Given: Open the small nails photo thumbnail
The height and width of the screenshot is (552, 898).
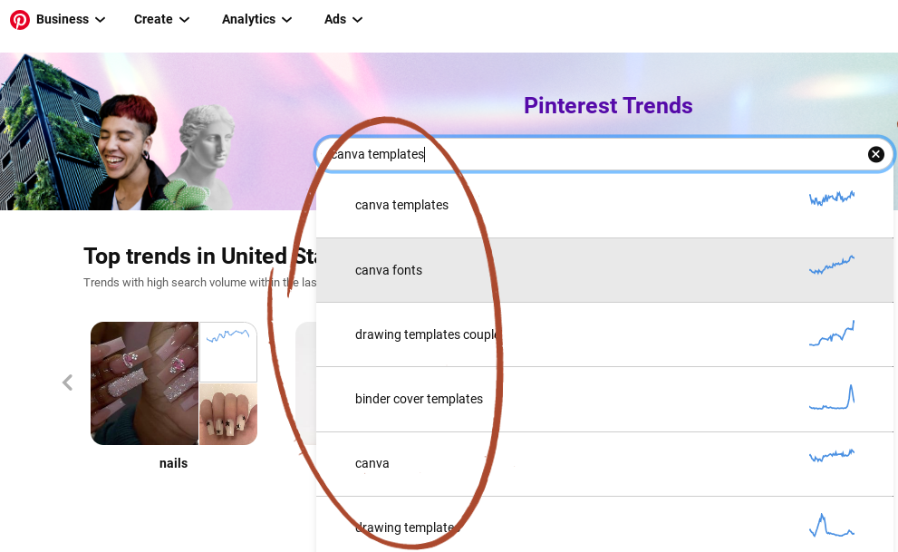Looking at the screenshot, I should coord(228,414).
